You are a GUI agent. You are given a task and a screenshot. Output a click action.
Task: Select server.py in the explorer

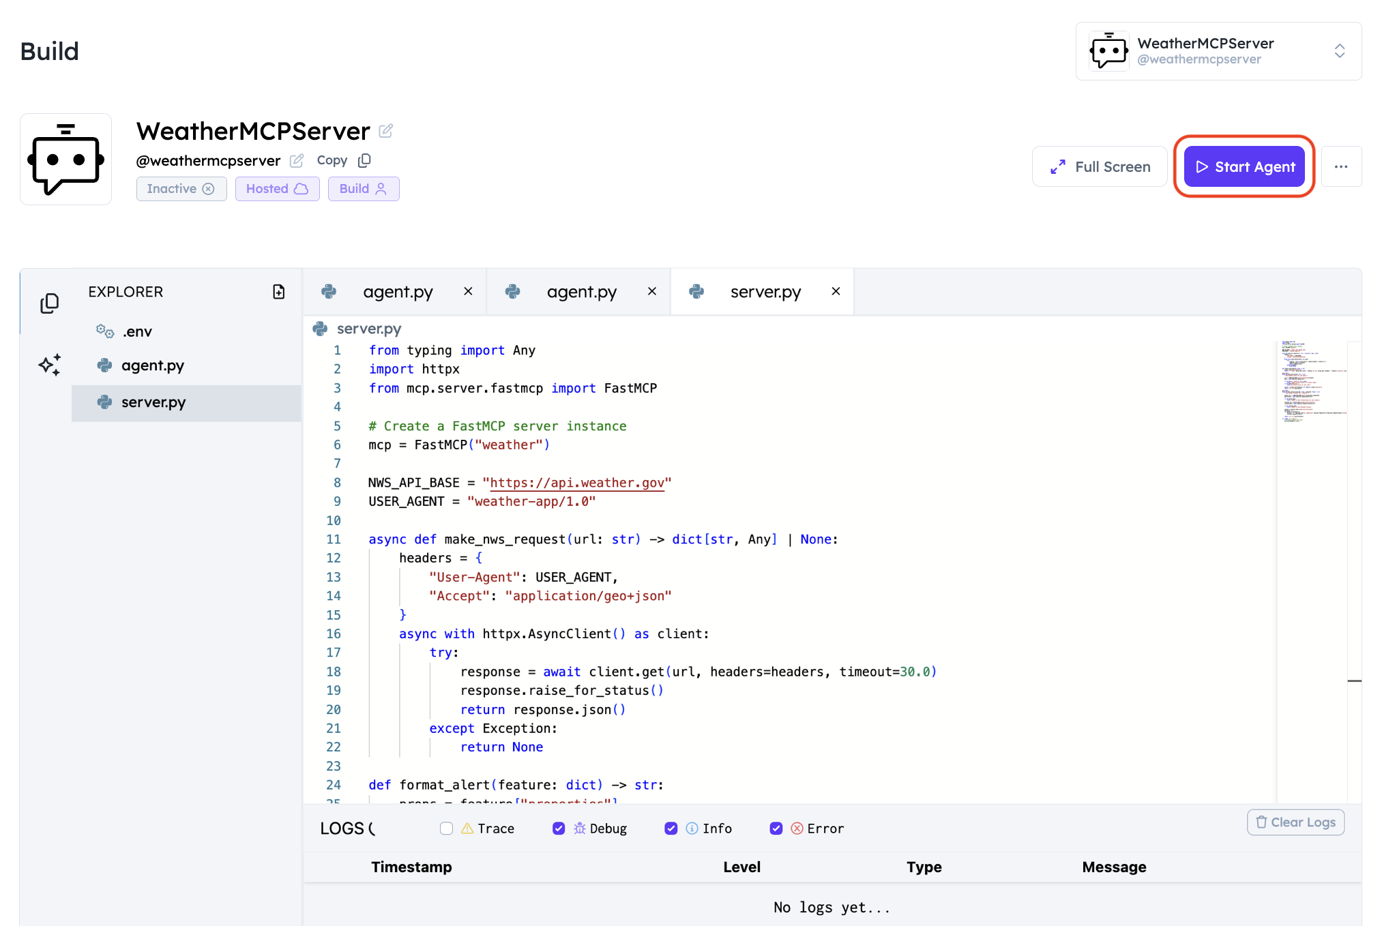point(186,403)
